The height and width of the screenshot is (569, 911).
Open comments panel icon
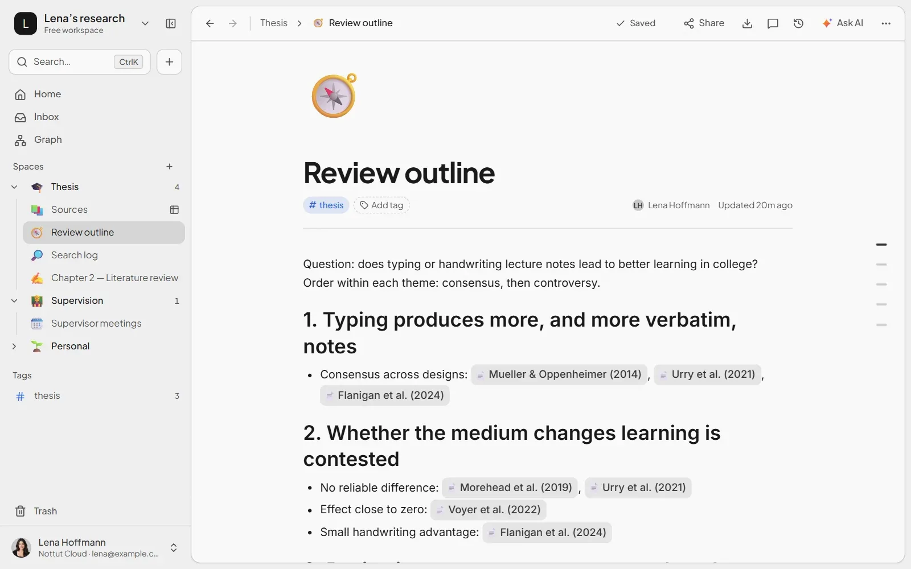coord(773,23)
